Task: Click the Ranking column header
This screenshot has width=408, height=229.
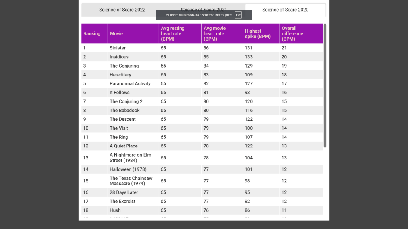Action: coord(92,34)
